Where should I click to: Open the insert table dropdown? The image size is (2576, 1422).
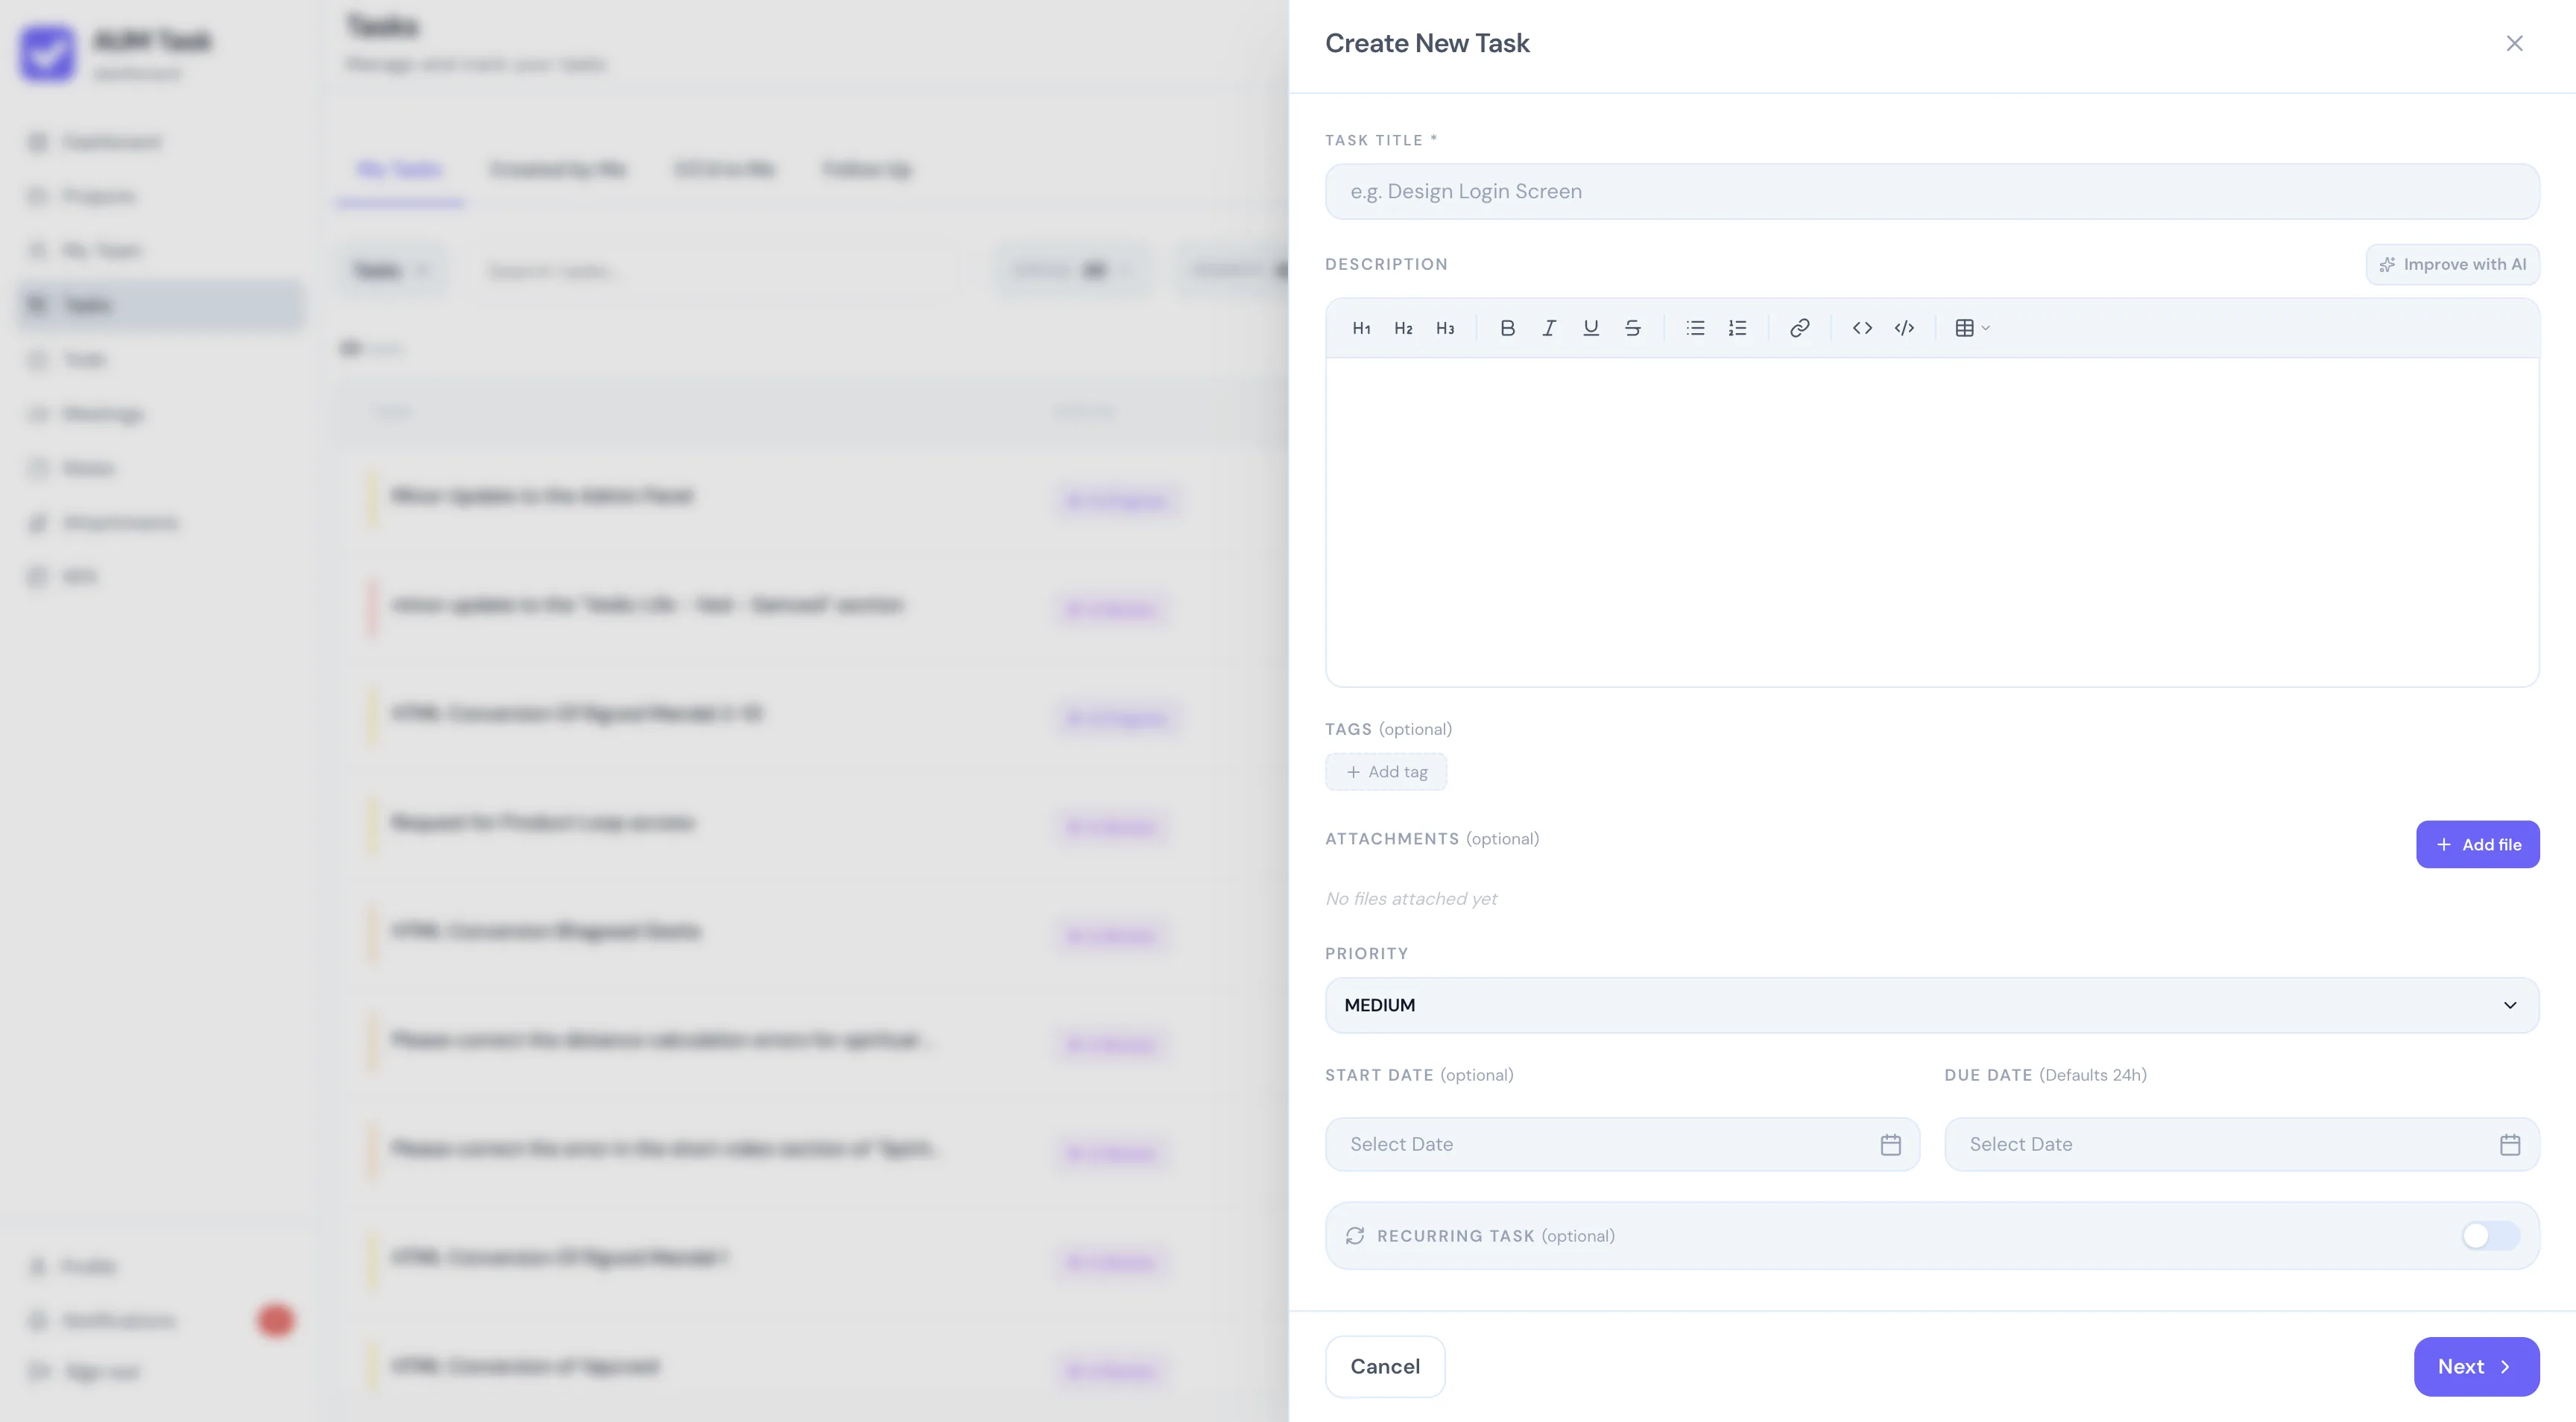tap(1972, 328)
